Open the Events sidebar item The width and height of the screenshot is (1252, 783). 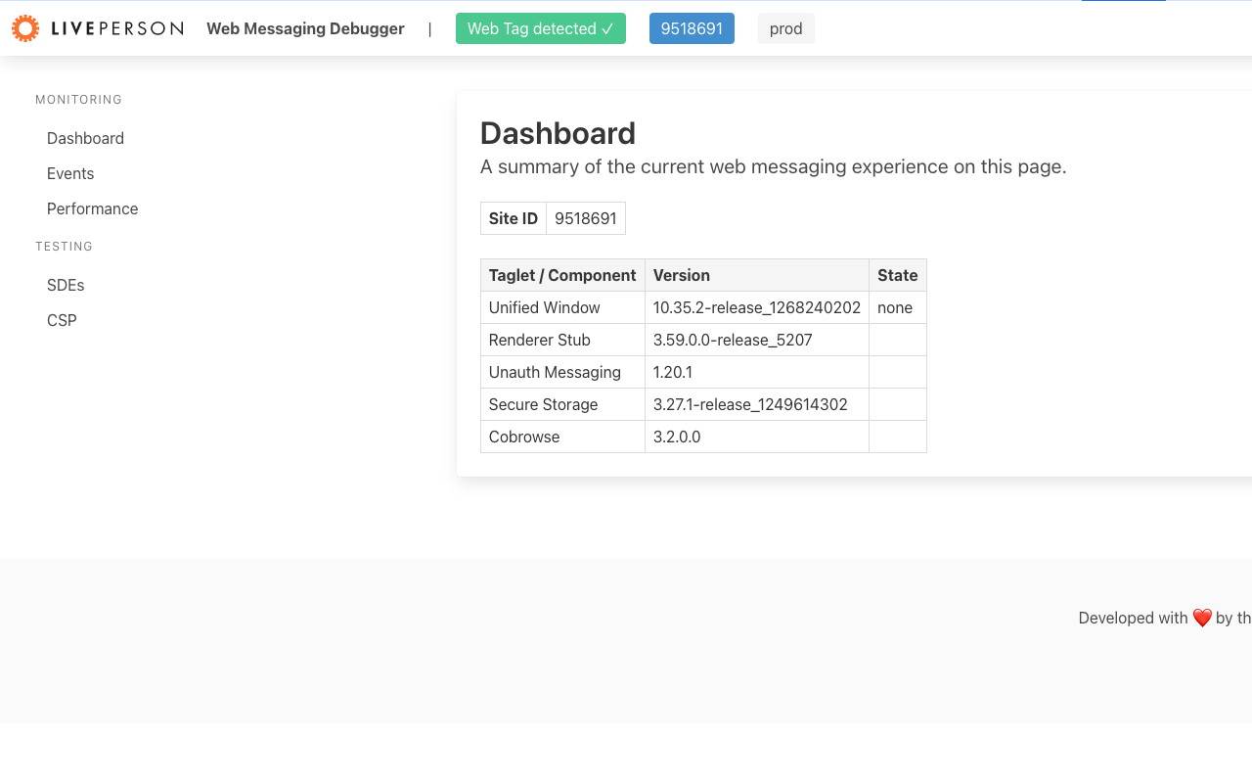[70, 173]
